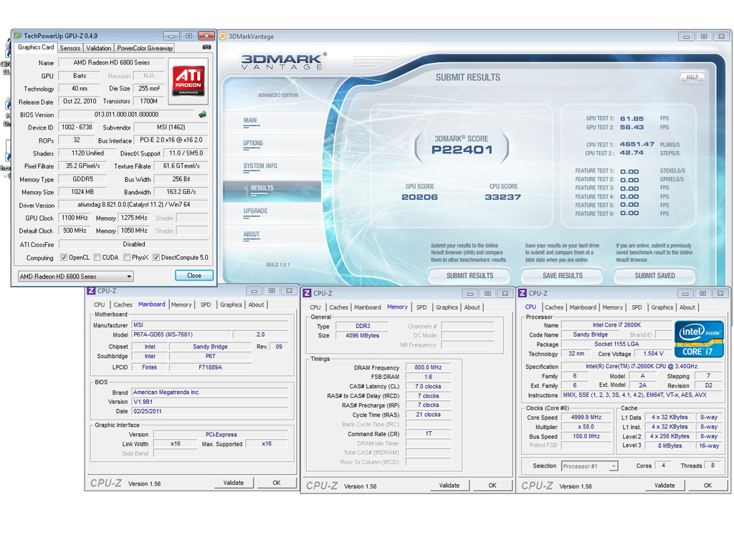The height and width of the screenshot is (550, 734).
Task: Click the Core Speed 4999.9 MHz field
Action: click(x=586, y=418)
